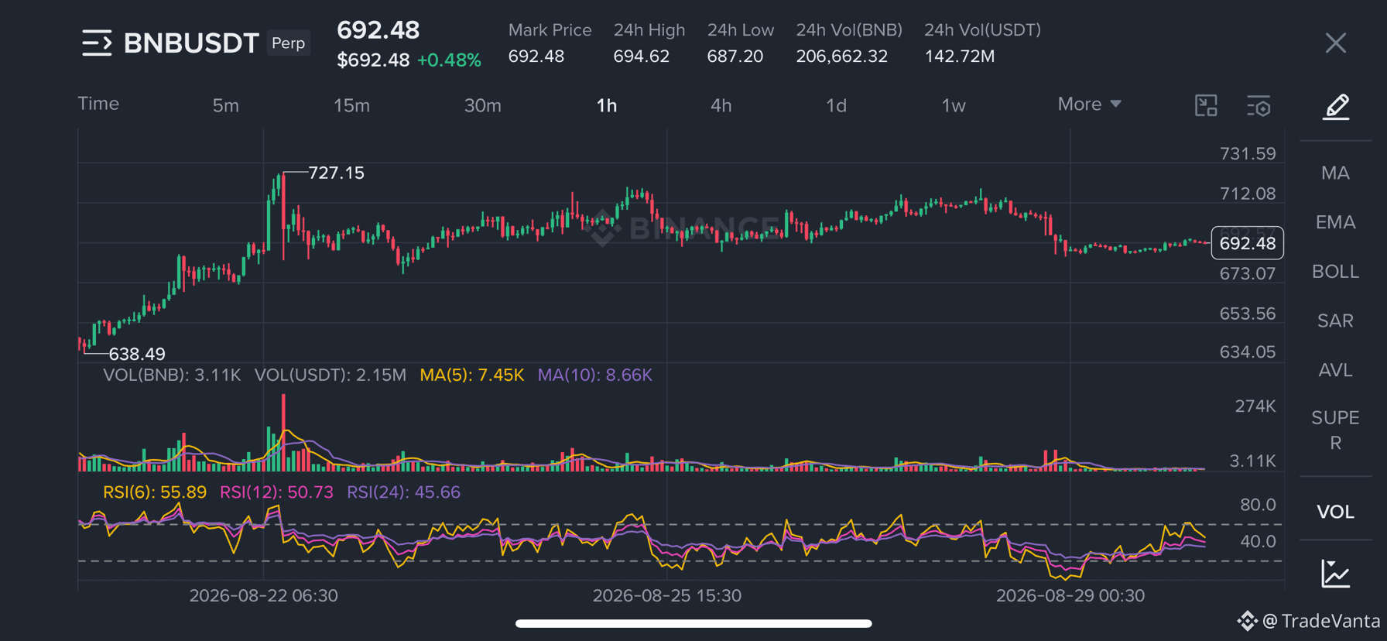The image size is (1387, 641).
Task: Open the line chart icon at bottom right
Action: click(x=1336, y=574)
